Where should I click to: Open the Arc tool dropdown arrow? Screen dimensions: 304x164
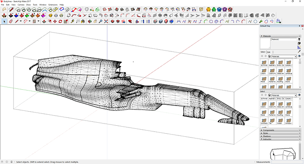[x=30, y=21]
